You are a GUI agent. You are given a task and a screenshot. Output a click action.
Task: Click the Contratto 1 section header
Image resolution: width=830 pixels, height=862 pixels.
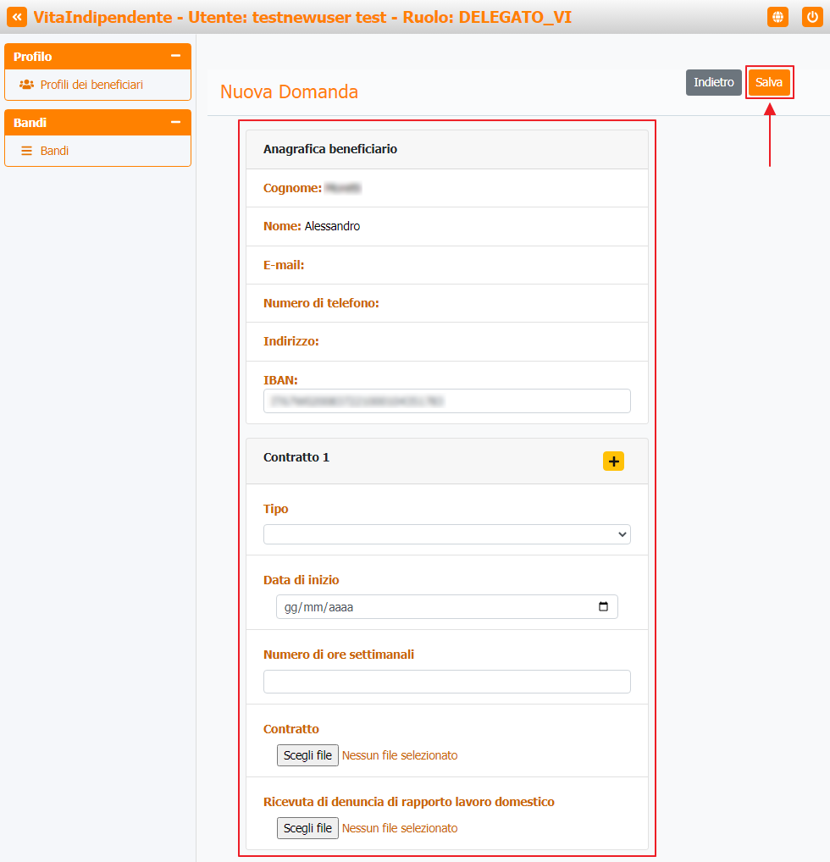coord(446,461)
